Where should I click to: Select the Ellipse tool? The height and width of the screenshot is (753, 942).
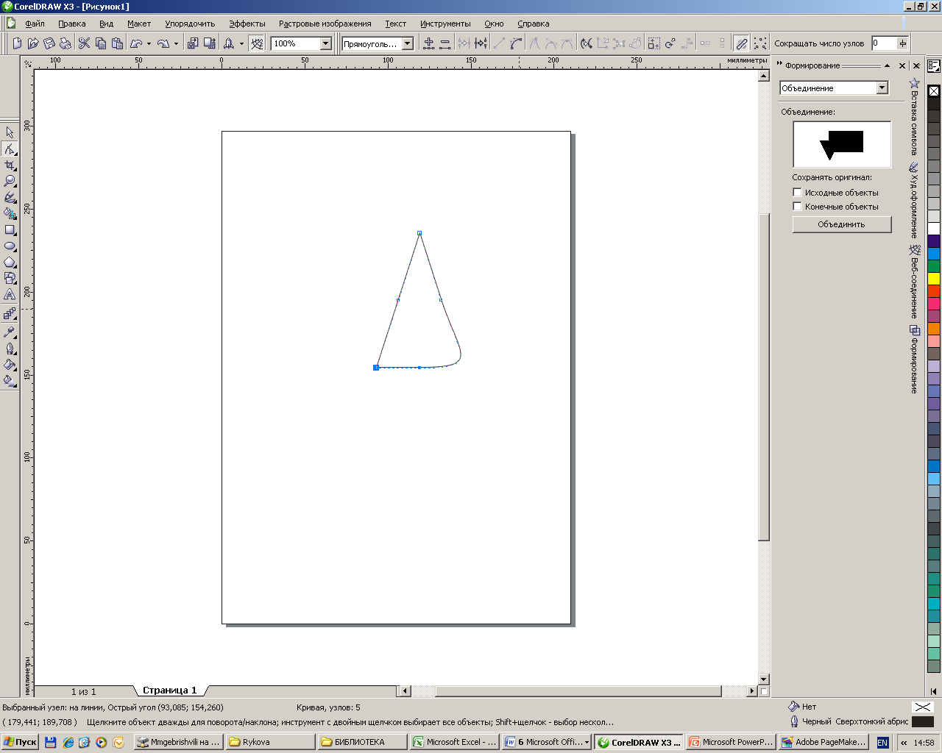point(10,246)
